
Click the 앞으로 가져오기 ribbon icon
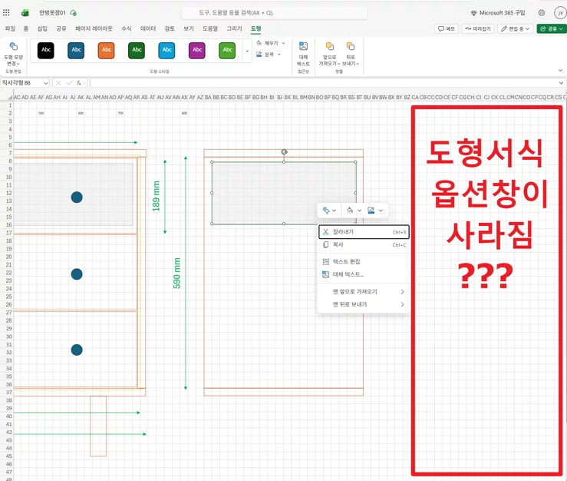click(x=329, y=46)
